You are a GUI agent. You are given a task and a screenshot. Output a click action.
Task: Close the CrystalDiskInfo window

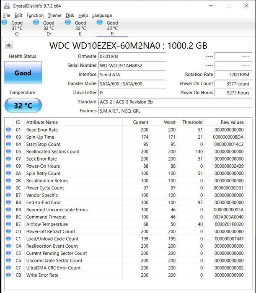point(246,6)
